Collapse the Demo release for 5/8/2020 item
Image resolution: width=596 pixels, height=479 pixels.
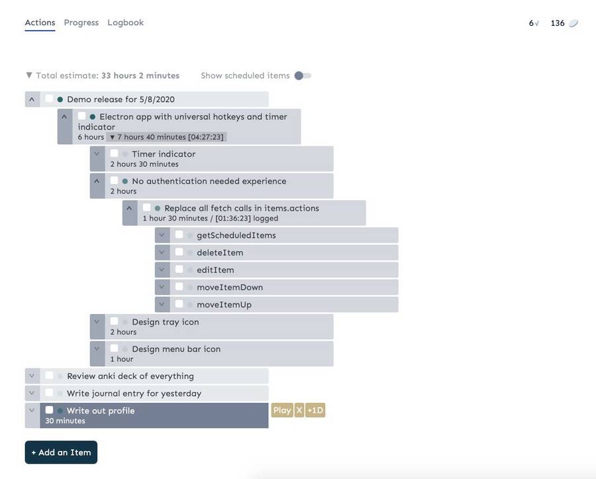(x=32, y=99)
